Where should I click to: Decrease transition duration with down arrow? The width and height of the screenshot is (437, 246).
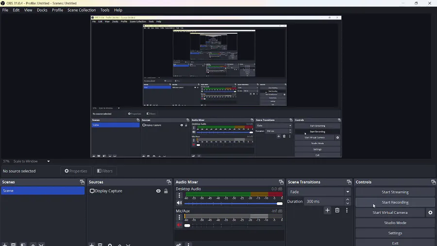coord(348,203)
